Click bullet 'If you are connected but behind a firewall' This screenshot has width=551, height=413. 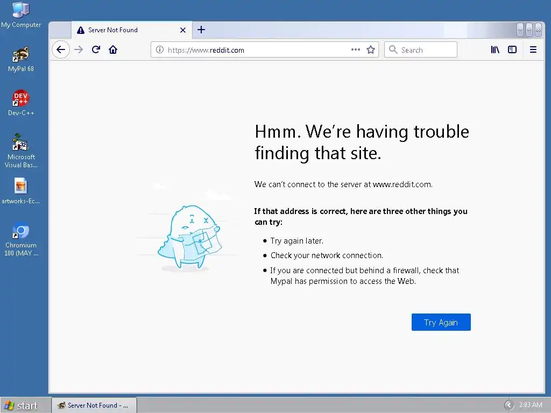[364, 276]
